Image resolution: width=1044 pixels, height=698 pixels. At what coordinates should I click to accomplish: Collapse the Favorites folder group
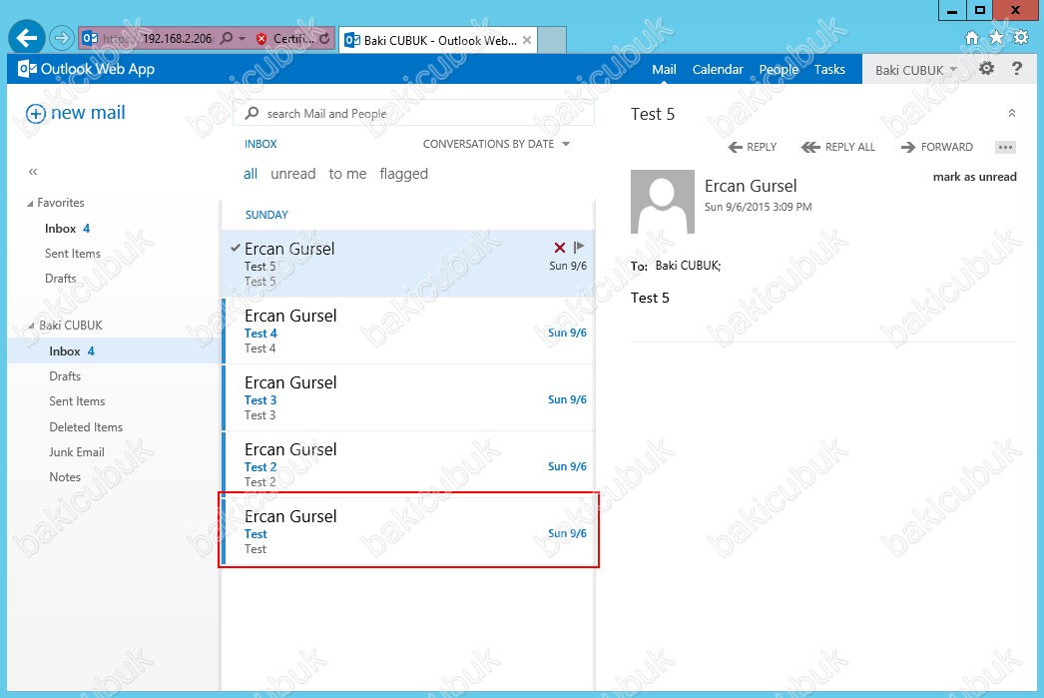(x=30, y=203)
